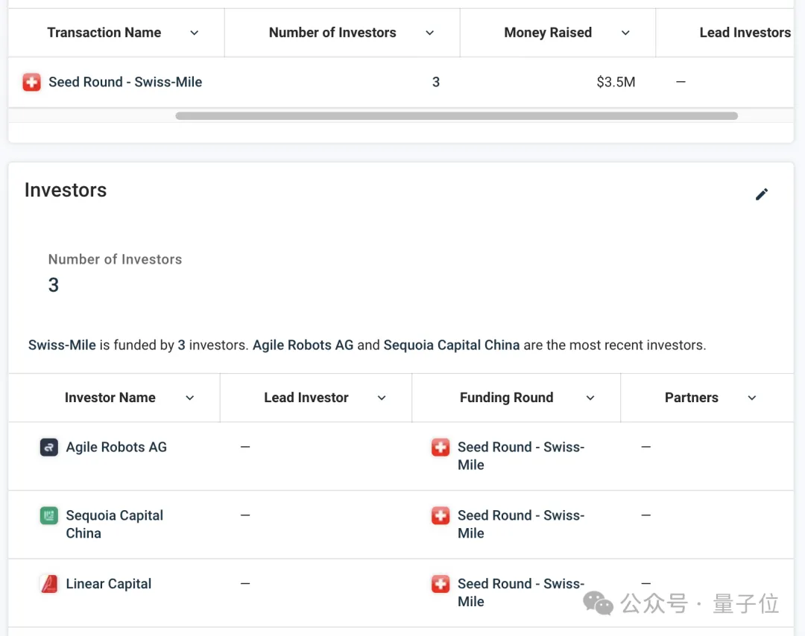Click the horizontal scrollbar under funding table
The width and height of the screenshot is (805, 636).
click(x=456, y=116)
